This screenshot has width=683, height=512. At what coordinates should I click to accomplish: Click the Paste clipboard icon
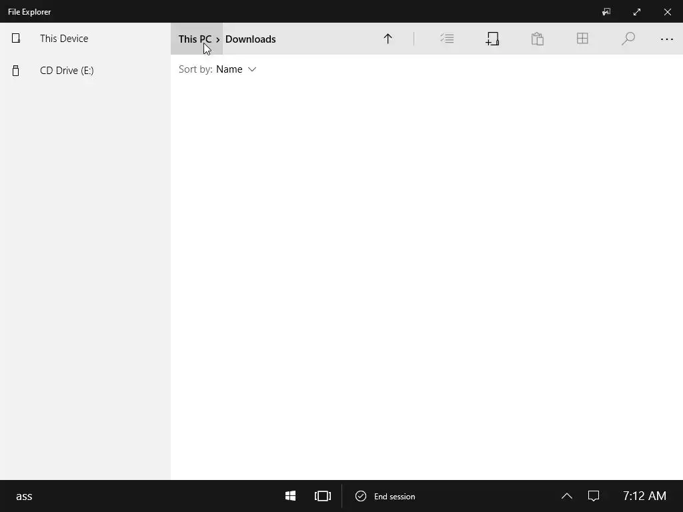(538, 39)
